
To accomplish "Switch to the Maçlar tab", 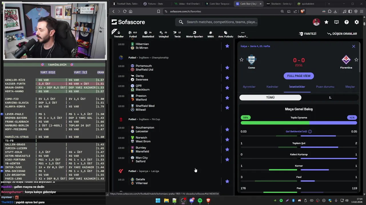I will click(350, 87).
